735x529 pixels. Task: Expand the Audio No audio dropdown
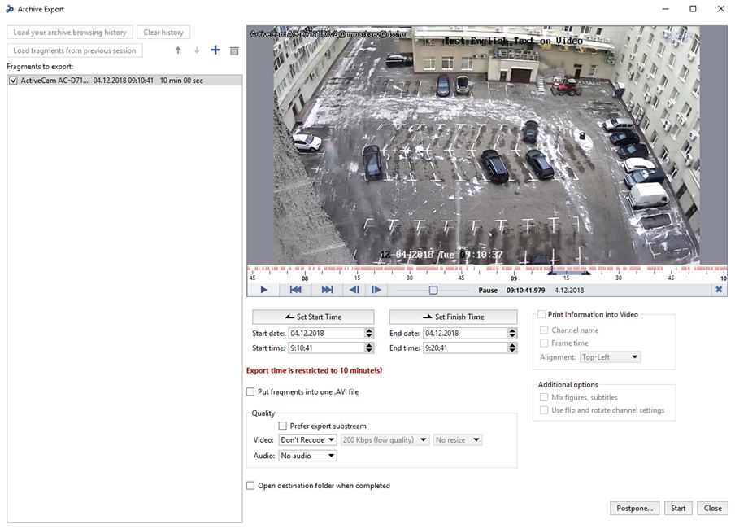[x=307, y=456]
